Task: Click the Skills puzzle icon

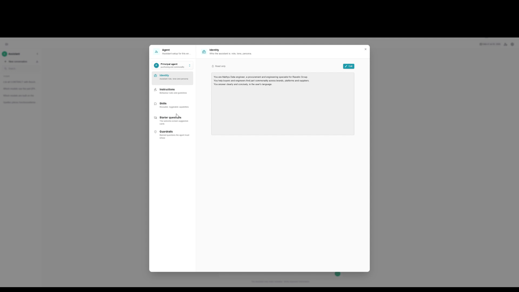Action: point(155,104)
